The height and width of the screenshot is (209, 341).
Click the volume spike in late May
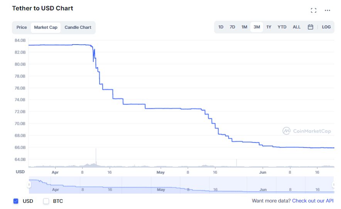236,163
